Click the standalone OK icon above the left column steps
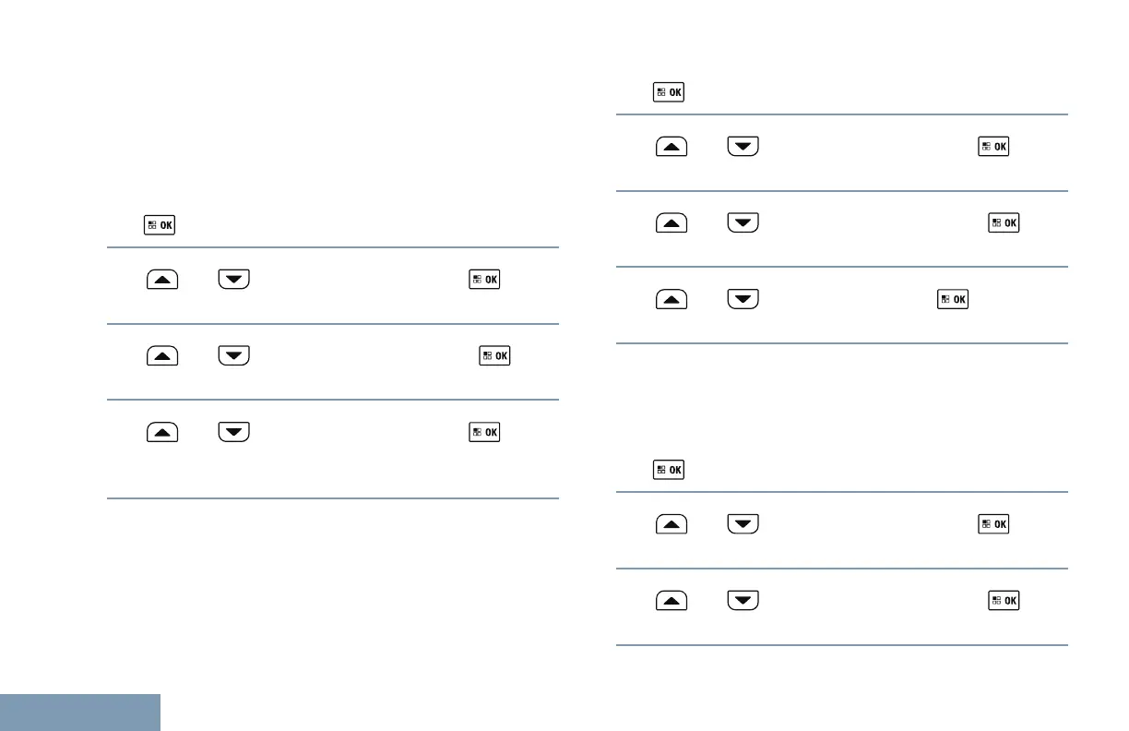 coord(159,224)
